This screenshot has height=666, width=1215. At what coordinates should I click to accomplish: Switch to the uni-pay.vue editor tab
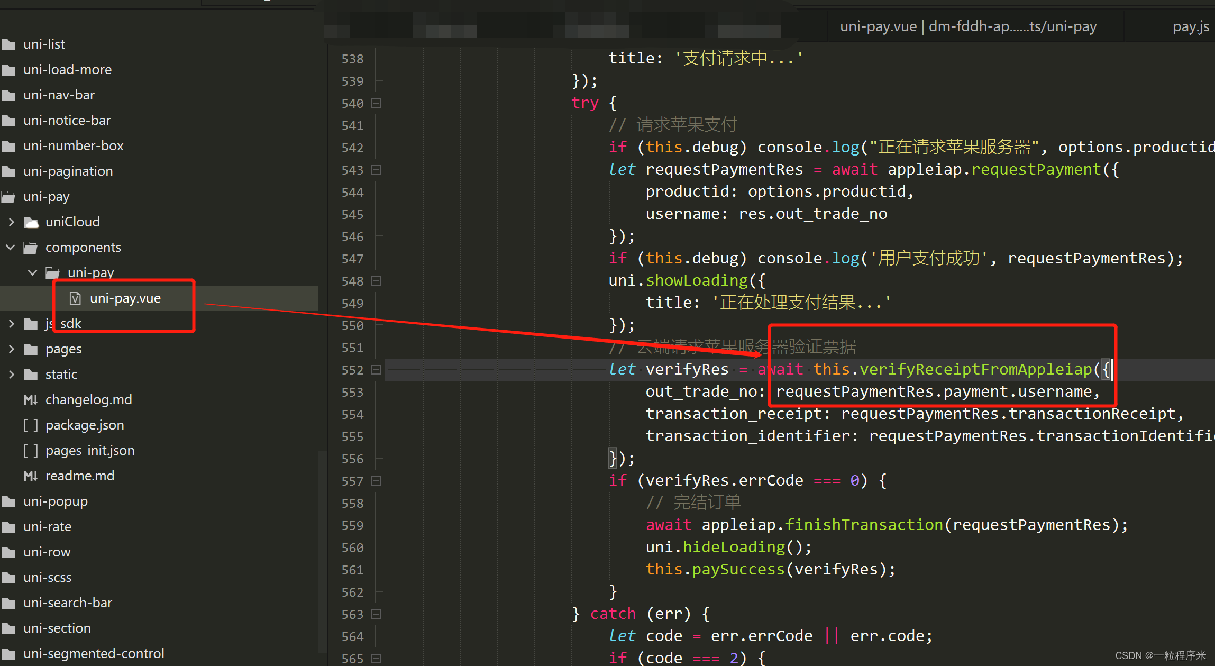968,26
